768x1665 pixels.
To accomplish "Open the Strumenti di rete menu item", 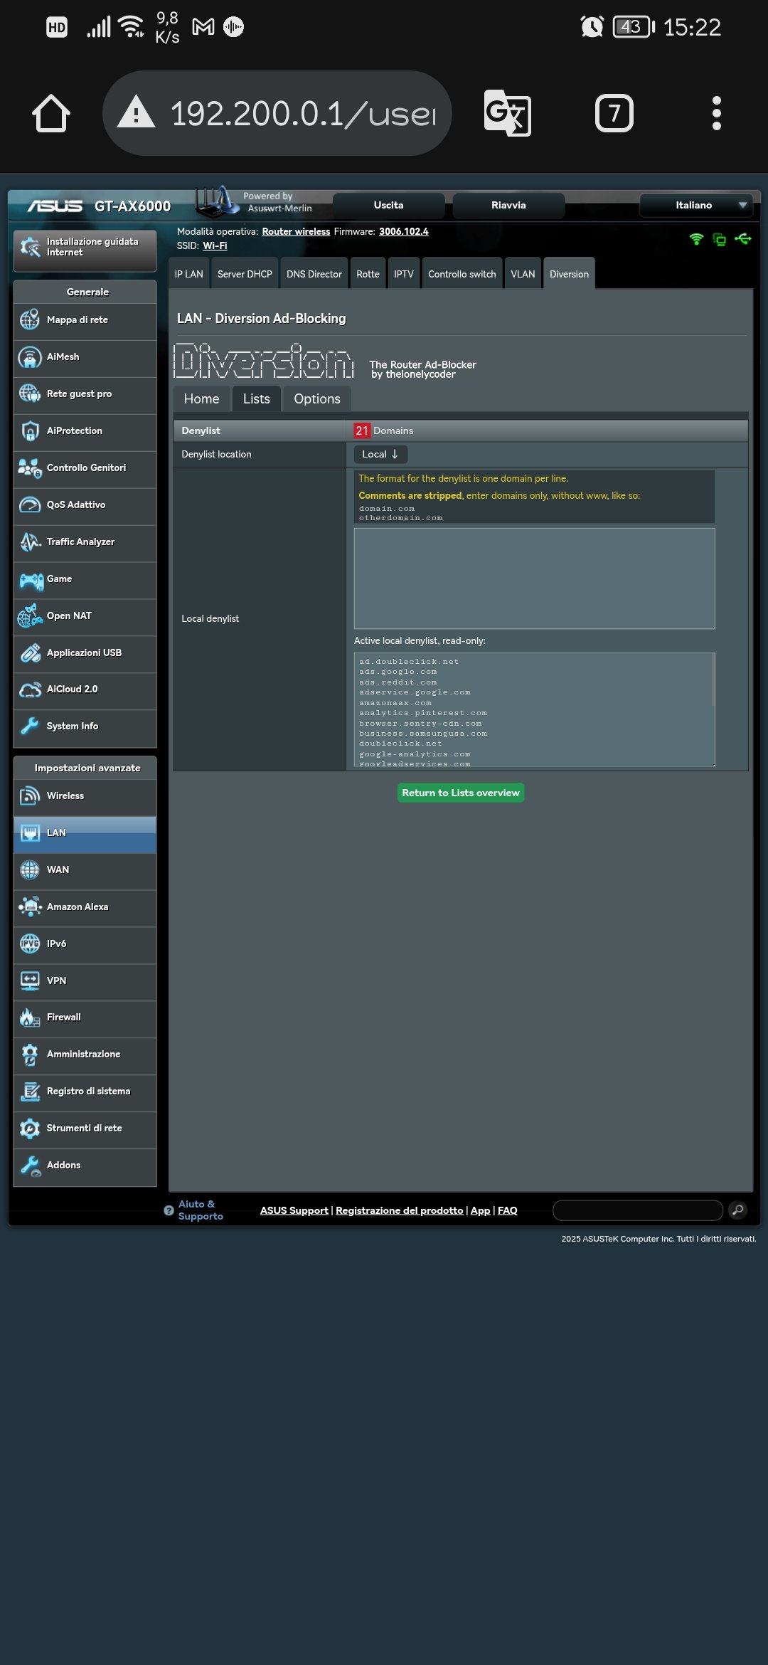I will [x=85, y=1128].
